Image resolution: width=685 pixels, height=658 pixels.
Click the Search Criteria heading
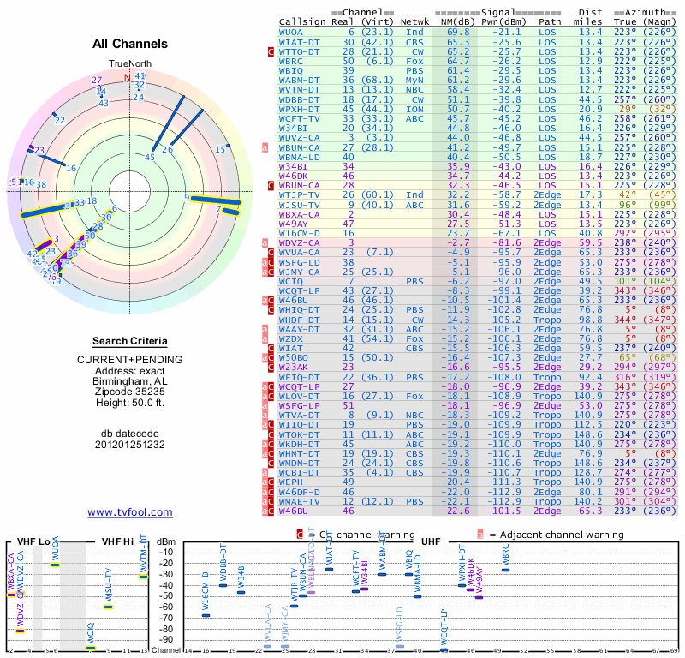[x=130, y=341]
